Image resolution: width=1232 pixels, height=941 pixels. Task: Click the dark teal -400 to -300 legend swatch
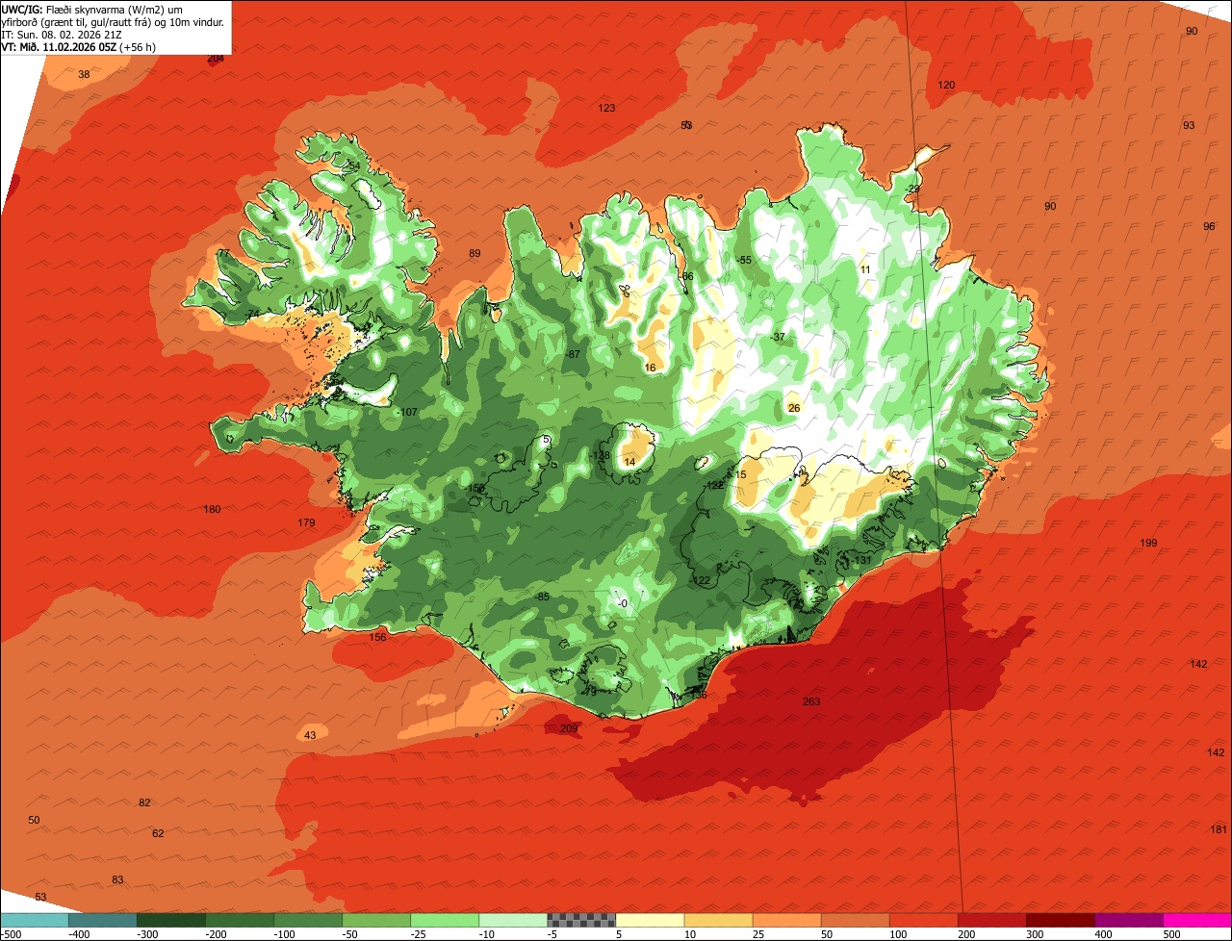(102, 920)
